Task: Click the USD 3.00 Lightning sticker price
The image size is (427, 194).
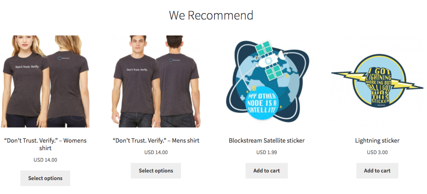Action: 377,152
